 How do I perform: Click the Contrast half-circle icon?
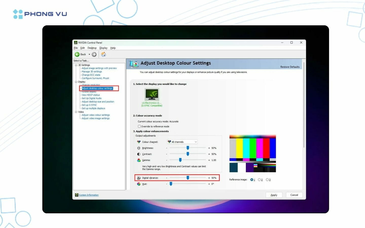click(139, 154)
